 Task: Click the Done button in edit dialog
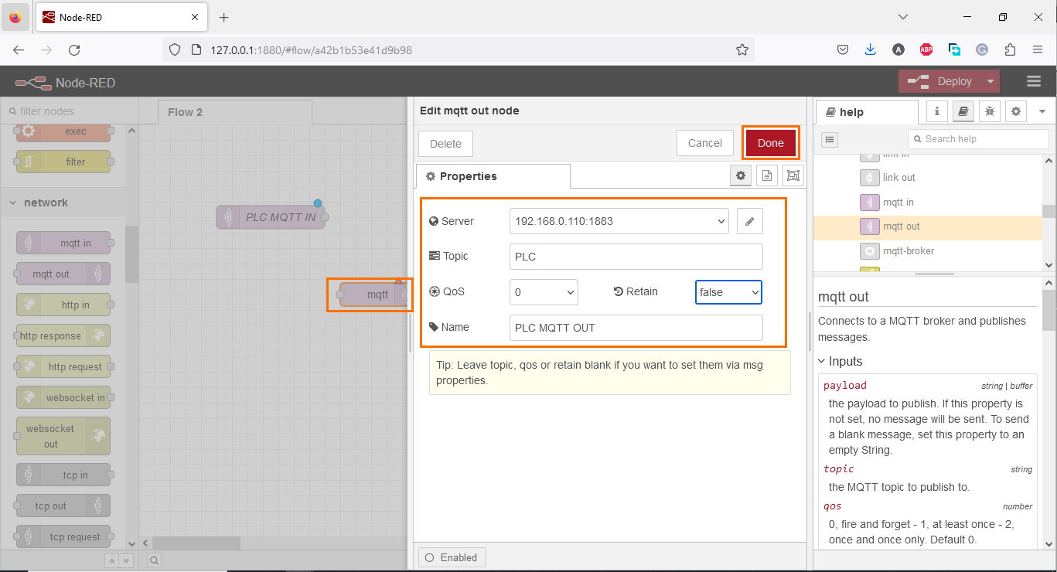click(x=770, y=143)
